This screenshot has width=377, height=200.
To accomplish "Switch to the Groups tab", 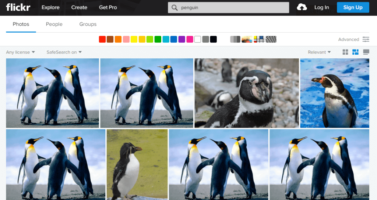I will pyautogui.click(x=88, y=24).
